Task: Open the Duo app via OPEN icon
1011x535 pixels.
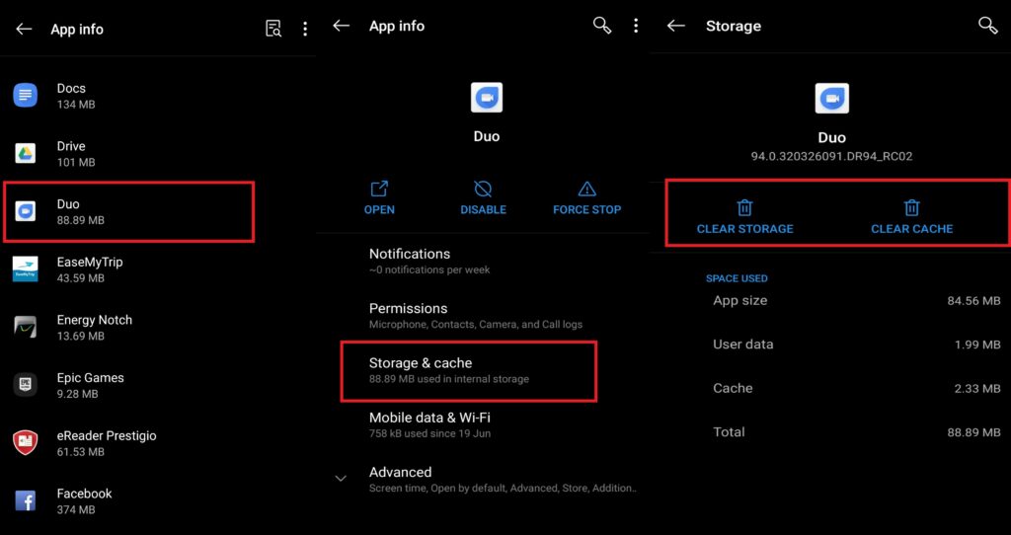Action: click(379, 197)
